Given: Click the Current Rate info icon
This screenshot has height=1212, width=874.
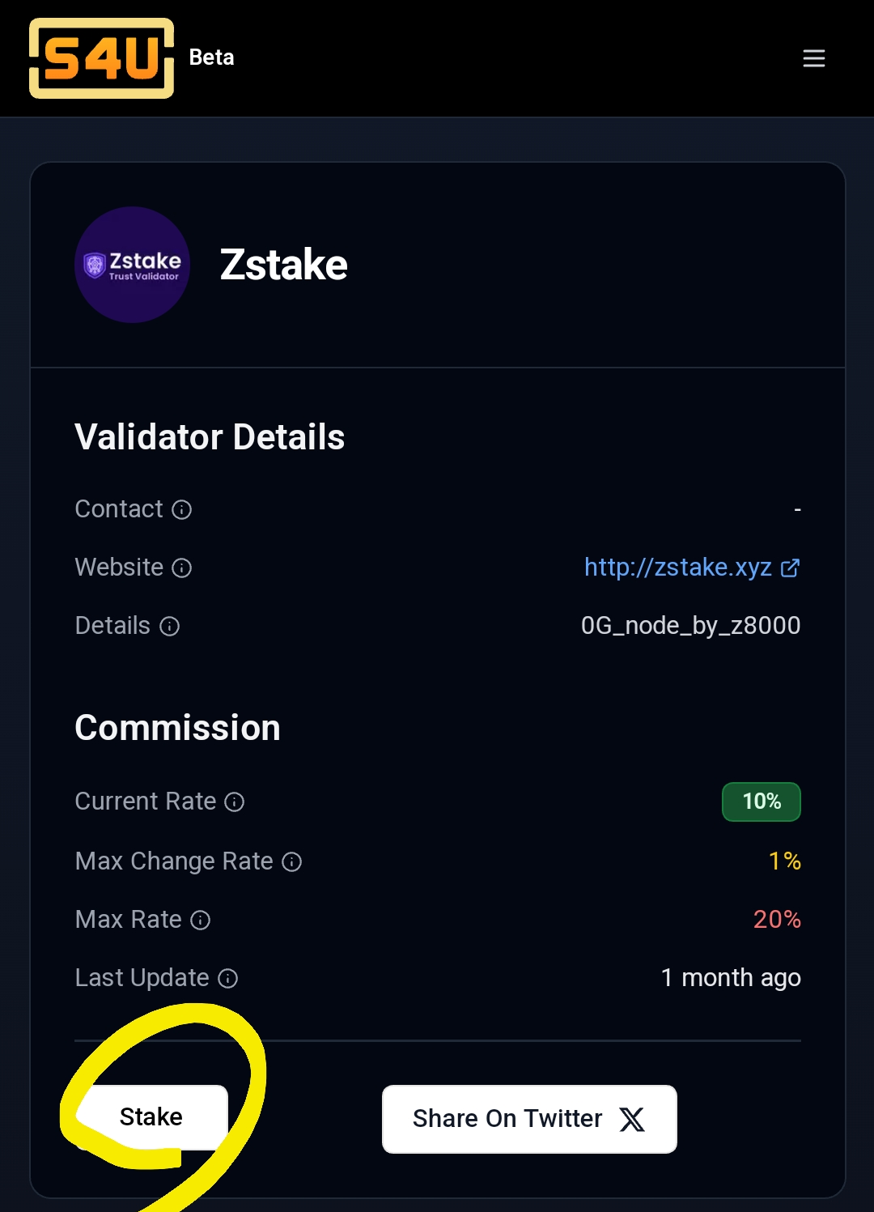Looking at the screenshot, I should coord(234,802).
